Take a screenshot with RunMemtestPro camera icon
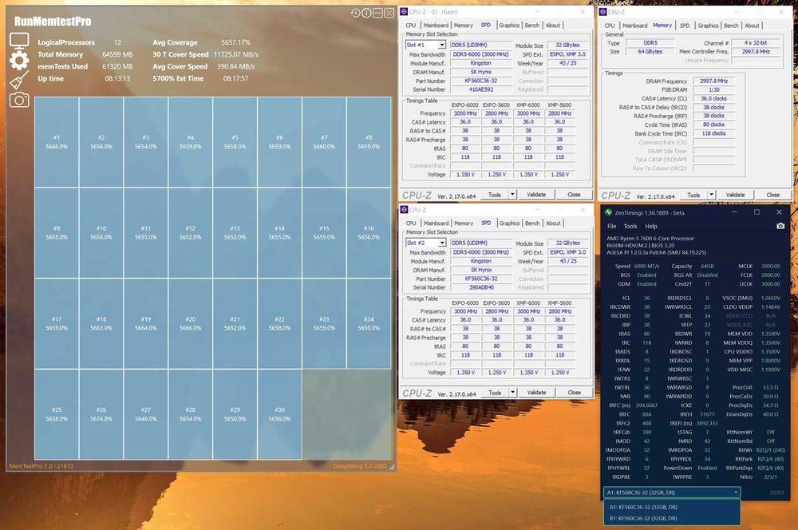Viewport: 798px width, 530px height. [x=19, y=99]
